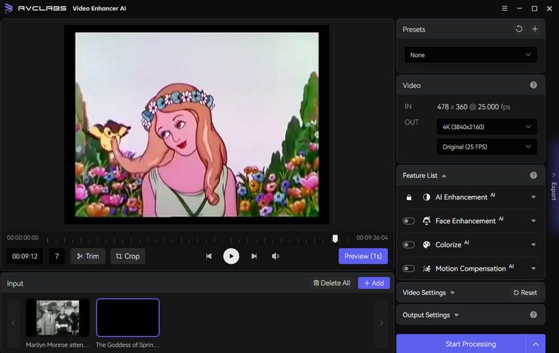
Task: Collapse the Feature List section
Action: coord(444,176)
